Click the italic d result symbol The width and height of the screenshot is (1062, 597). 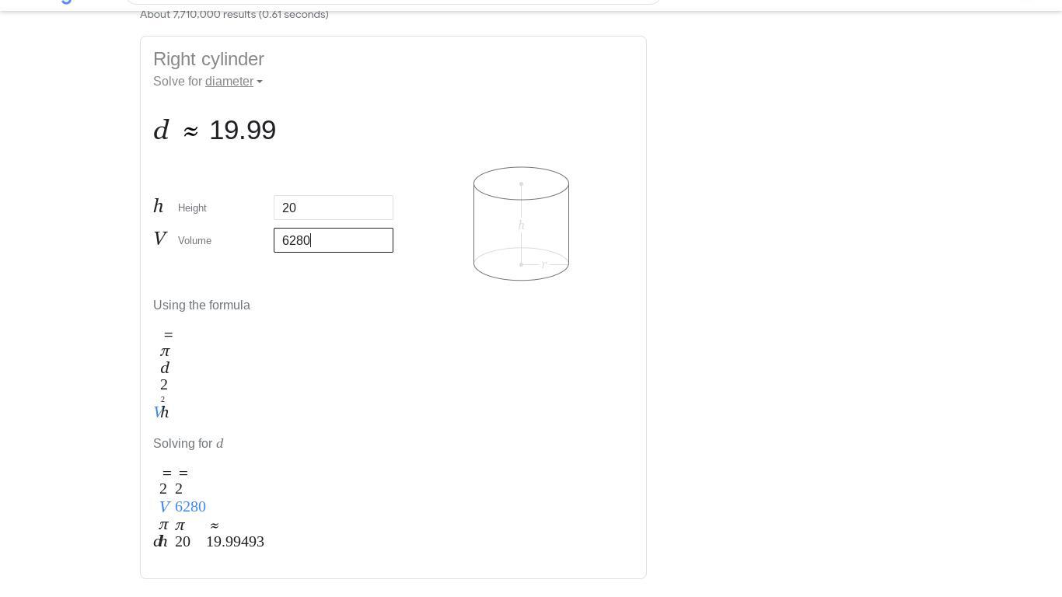point(161,130)
